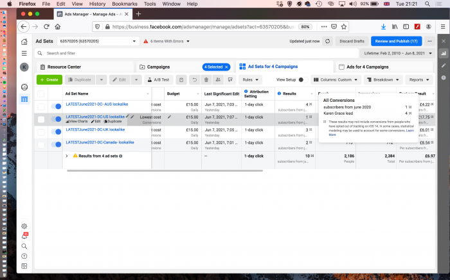Click the search magnifier in left sidebar
Viewport: 450px width, 280px height.
(x=24, y=246)
